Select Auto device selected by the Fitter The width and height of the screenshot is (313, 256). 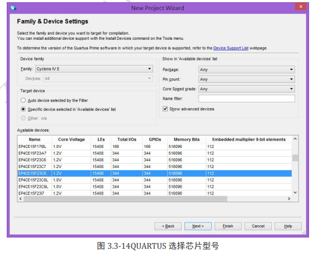(23, 100)
